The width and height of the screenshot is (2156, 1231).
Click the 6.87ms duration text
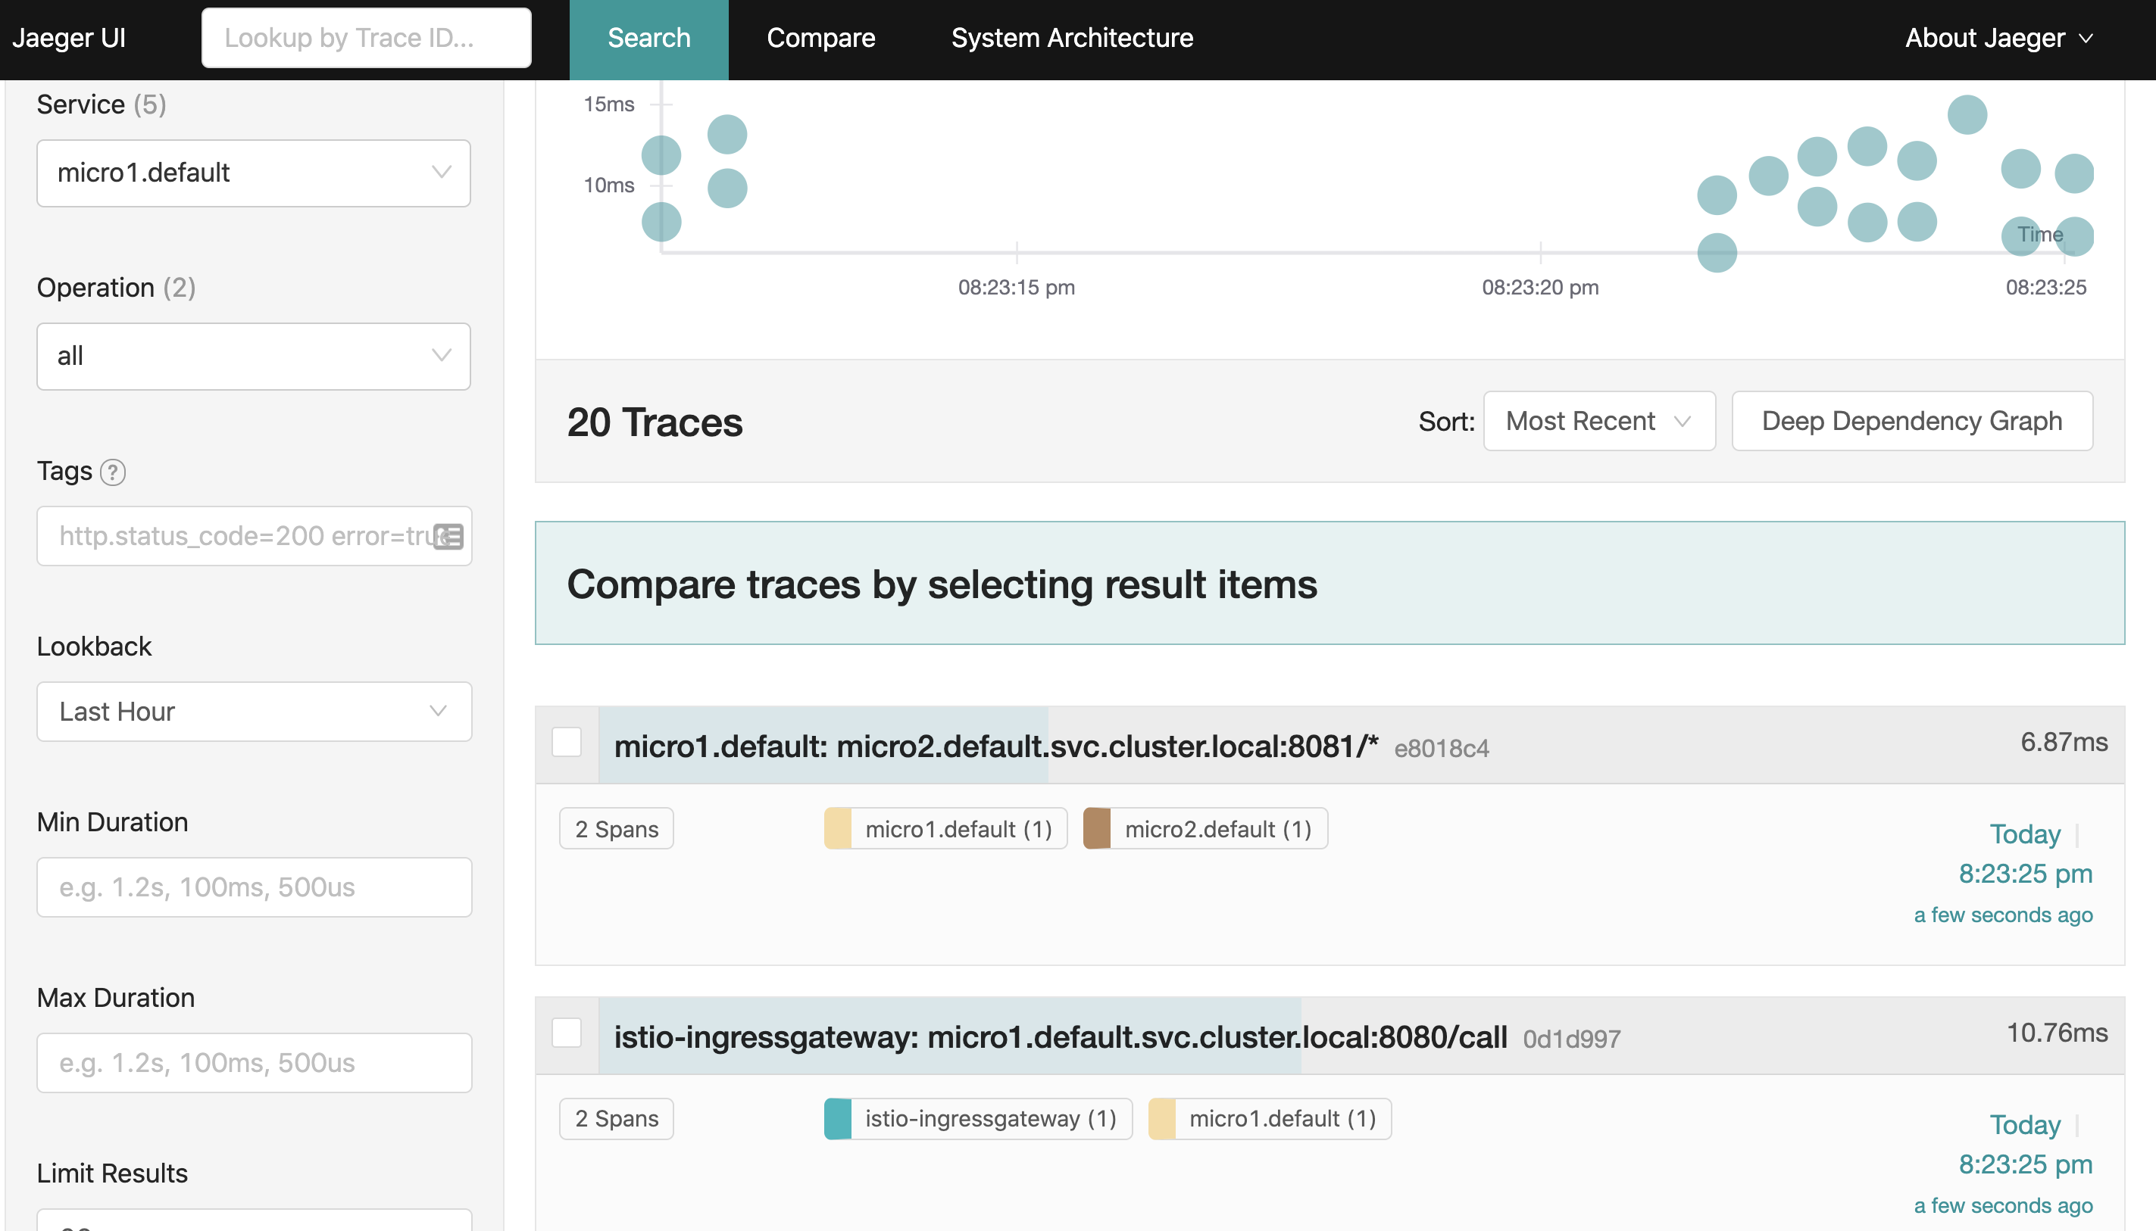coord(2064,743)
